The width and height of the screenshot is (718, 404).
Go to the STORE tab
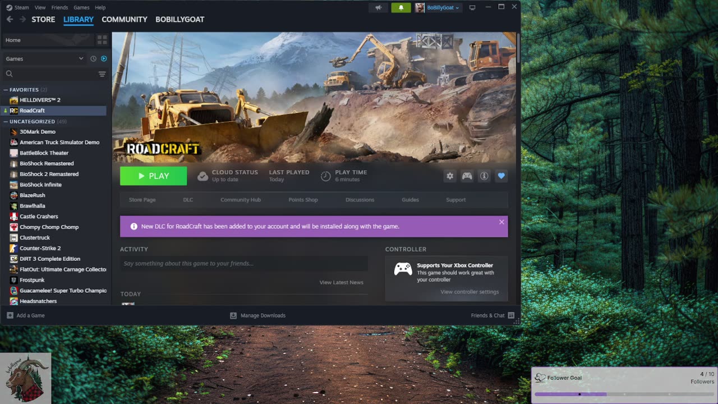[x=43, y=19]
